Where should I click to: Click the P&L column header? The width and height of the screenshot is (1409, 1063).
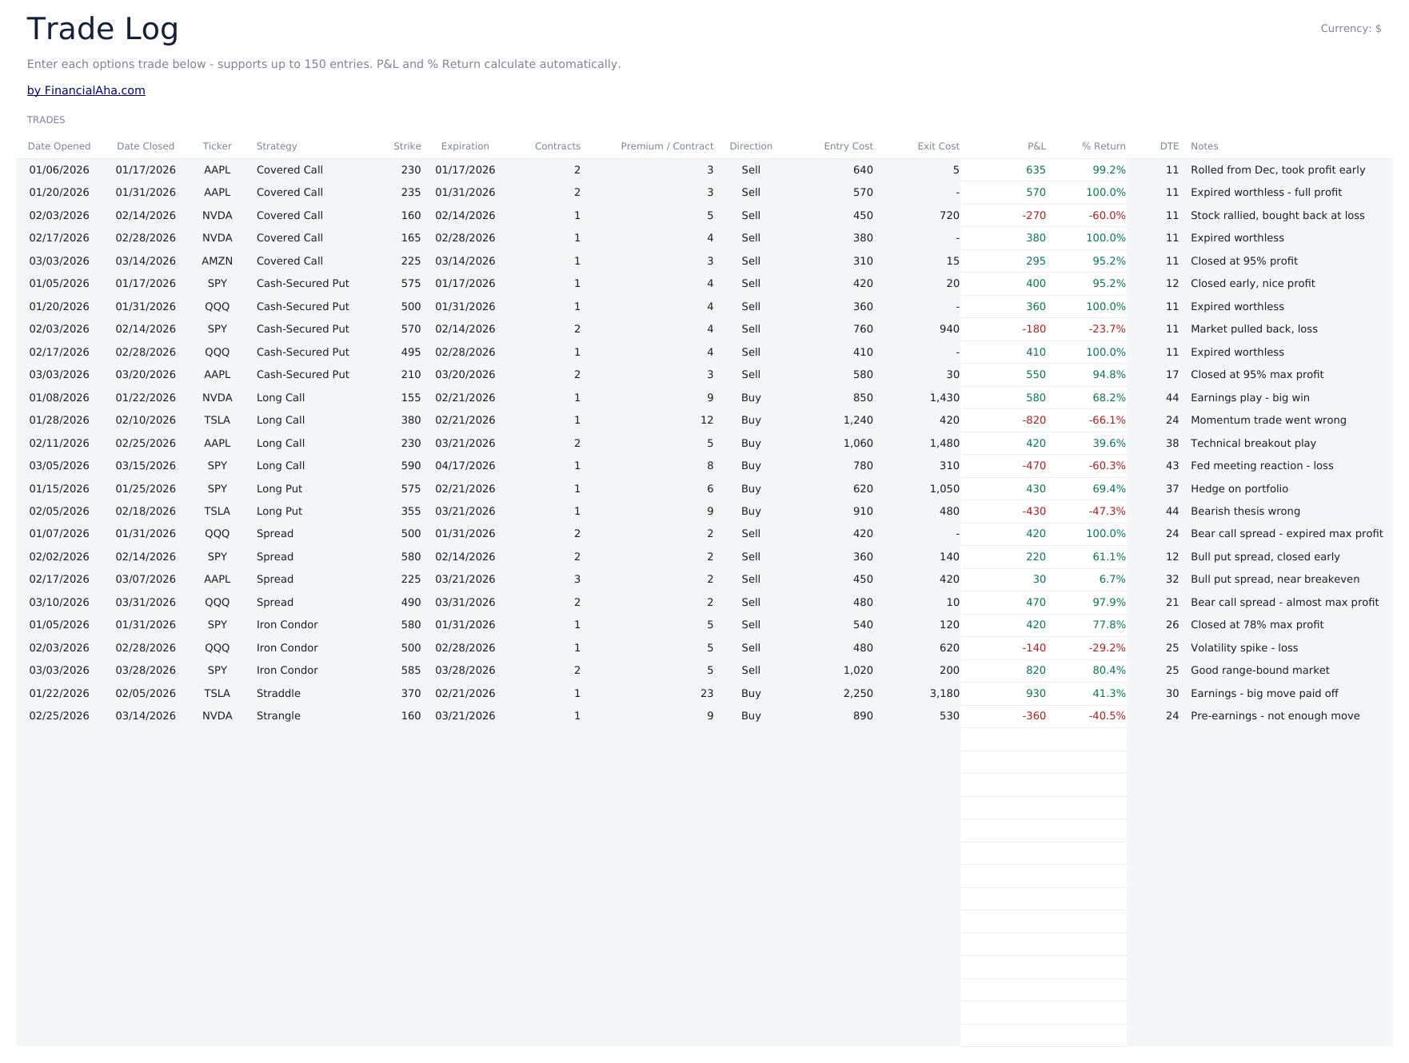coord(1036,146)
